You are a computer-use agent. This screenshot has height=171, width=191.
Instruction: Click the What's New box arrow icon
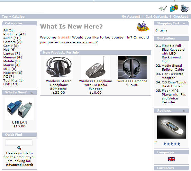pos(32,93)
